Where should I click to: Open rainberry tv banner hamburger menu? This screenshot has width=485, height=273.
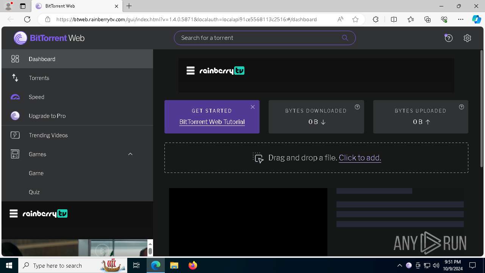pyautogui.click(x=191, y=71)
